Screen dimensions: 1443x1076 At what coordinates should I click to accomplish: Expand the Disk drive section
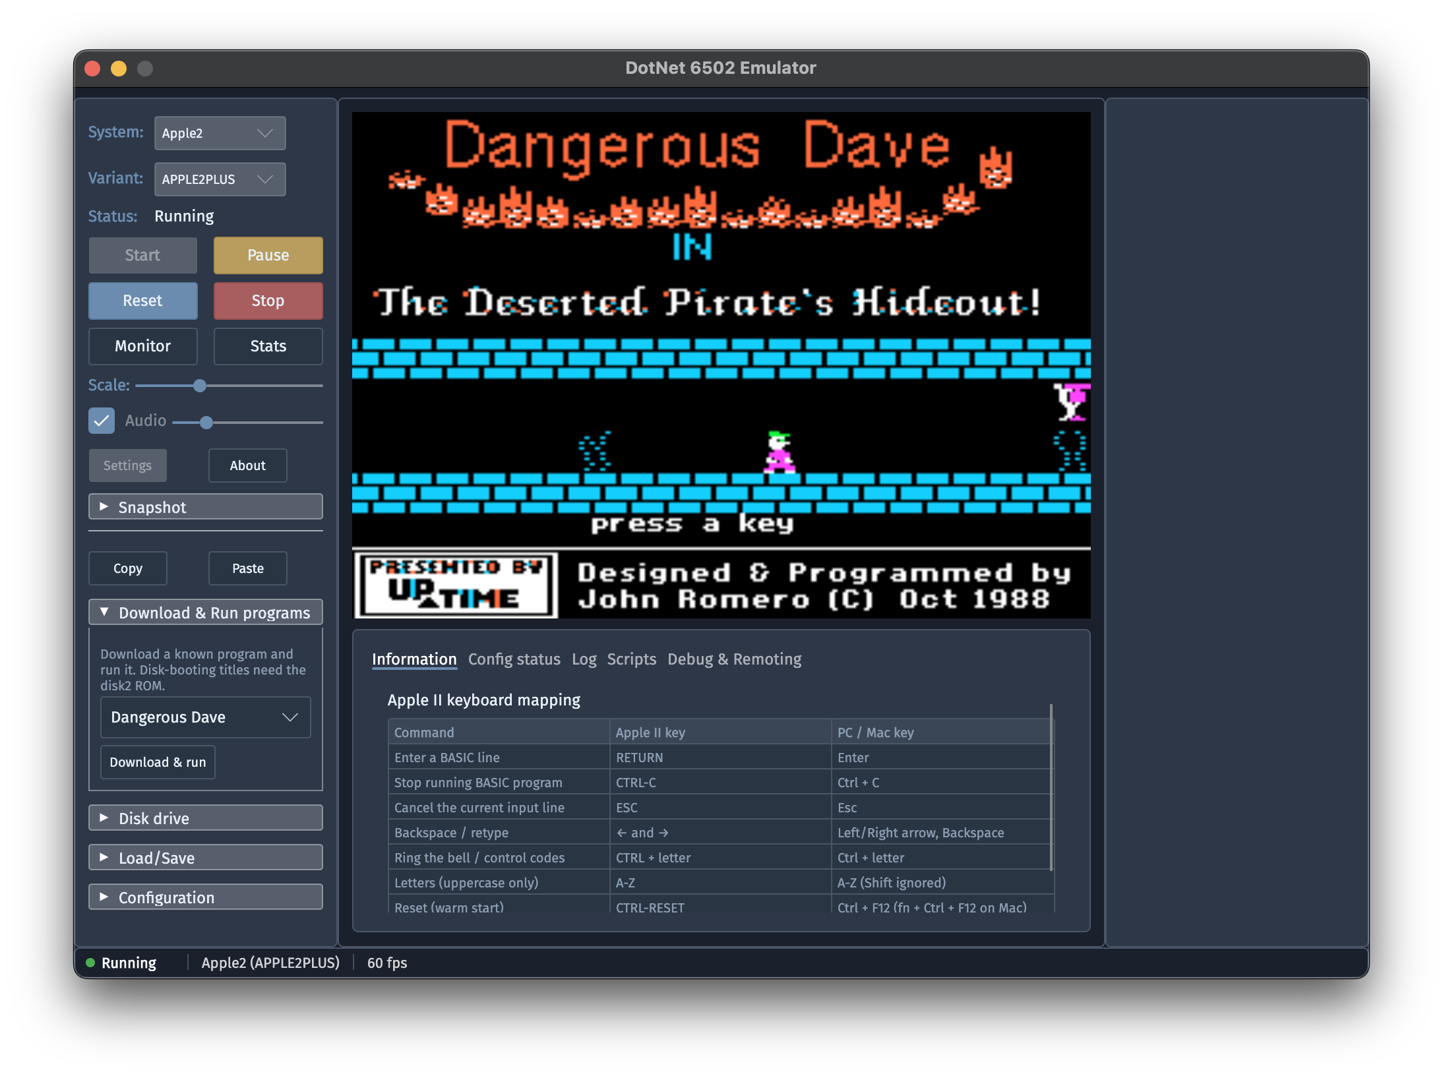[205, 818]
